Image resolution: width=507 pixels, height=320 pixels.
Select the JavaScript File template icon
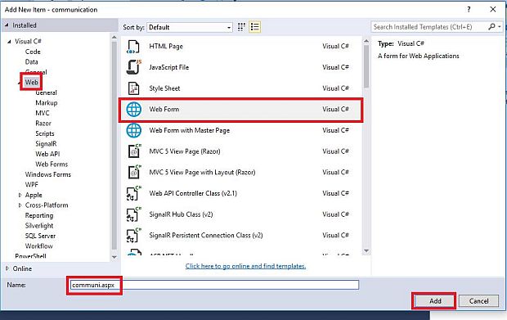point(133,67)
